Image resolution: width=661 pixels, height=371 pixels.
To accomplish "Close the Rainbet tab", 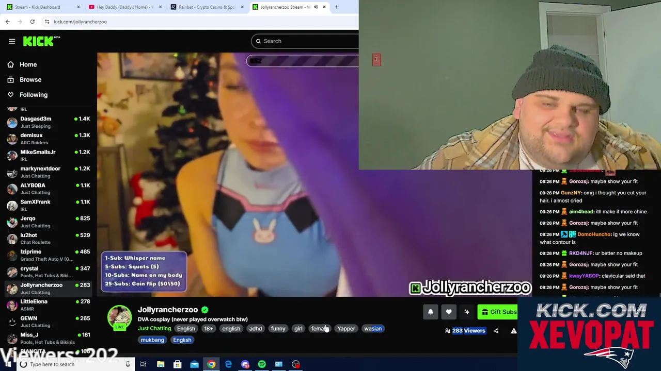I will click(242, 7).
